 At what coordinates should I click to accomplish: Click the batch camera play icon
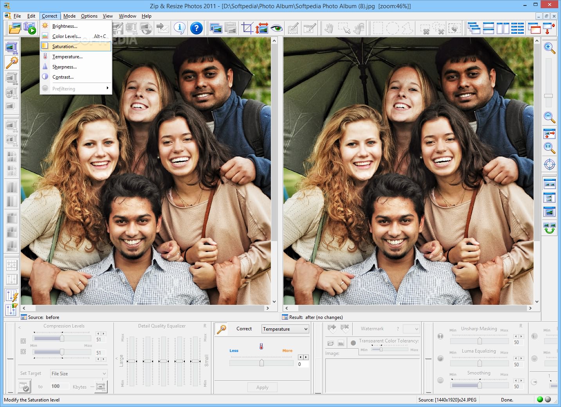[30, 28]
